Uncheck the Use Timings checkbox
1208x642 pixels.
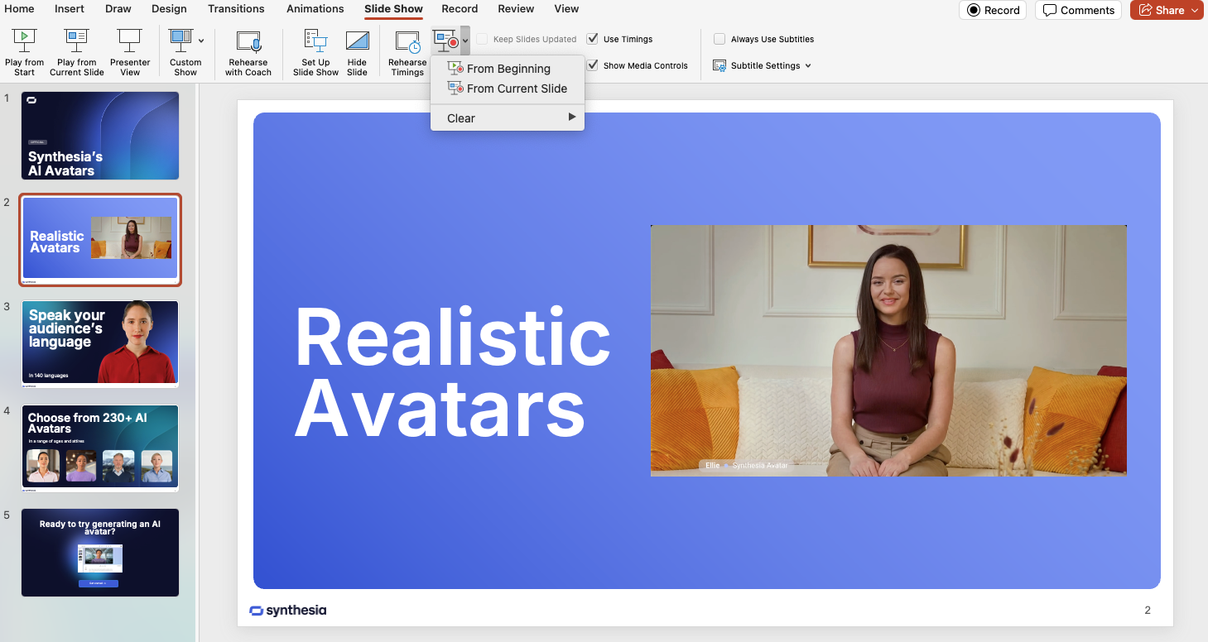point(592,39)
